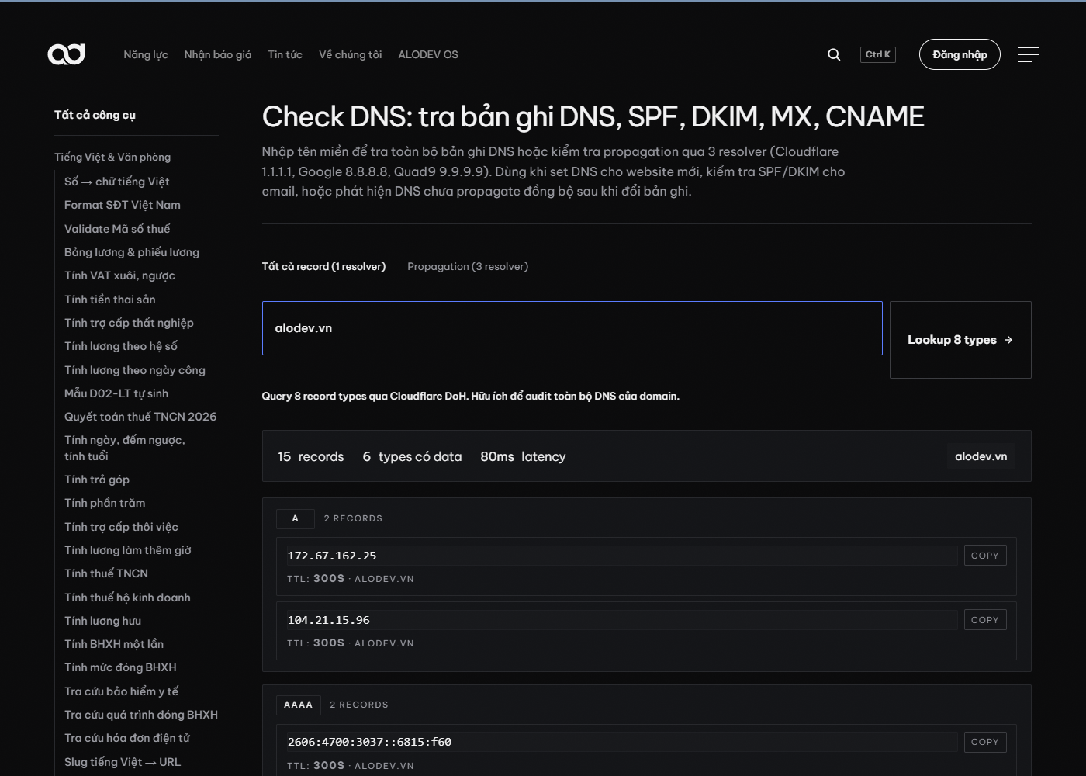This screenshot has height=776, width=1086.
Task: Open Tính thuế TNCN tool
Action: coord(106,573)
